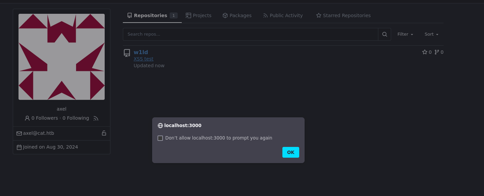This screenshot has height=196, width=484.
Task: Switch to the Projects tab
Action: click(199, 15)
